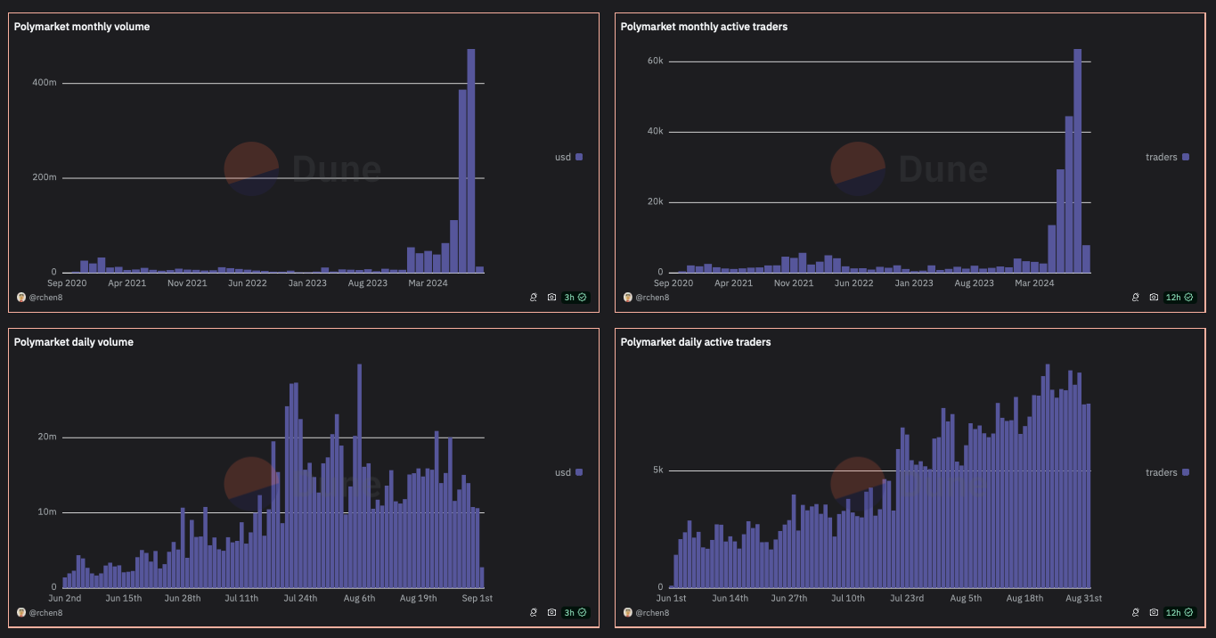
Task: Click the tallest bar in the monthly volume chart
Action: [x=471, y=160]
